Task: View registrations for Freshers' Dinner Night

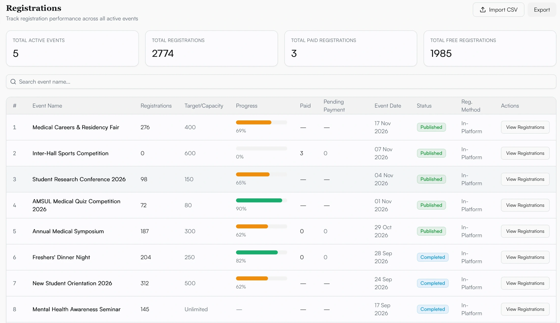Action: (x=525, y=257)
